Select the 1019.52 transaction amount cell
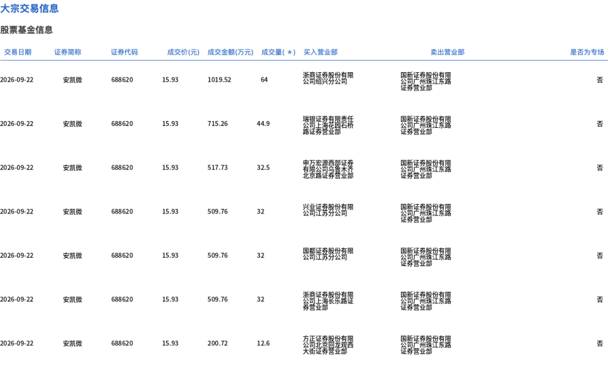Image resolution: width=608 pixels, height=368 pixels. pyautogui.click(x=219, y=80)
